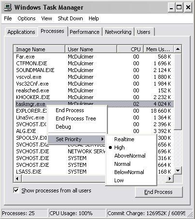Open the Help menu
Viewport: 195px width, 219px height.
(x=94, y=18)
